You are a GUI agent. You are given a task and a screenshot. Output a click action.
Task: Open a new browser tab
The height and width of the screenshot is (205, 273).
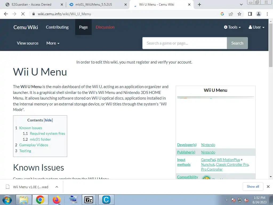199,5
